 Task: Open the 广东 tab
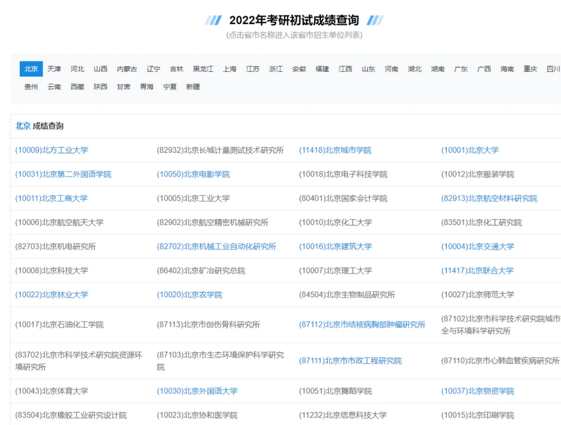coord(461,69)
